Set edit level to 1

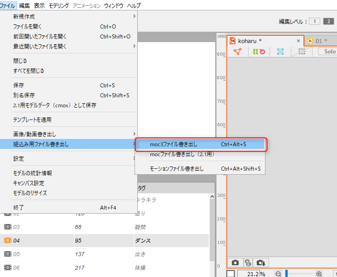tap(315, 21)
